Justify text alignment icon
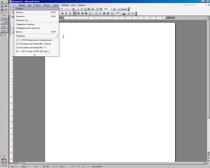This screenshot has height=168, width=210. pyautogui.click(x=86, y=13)
